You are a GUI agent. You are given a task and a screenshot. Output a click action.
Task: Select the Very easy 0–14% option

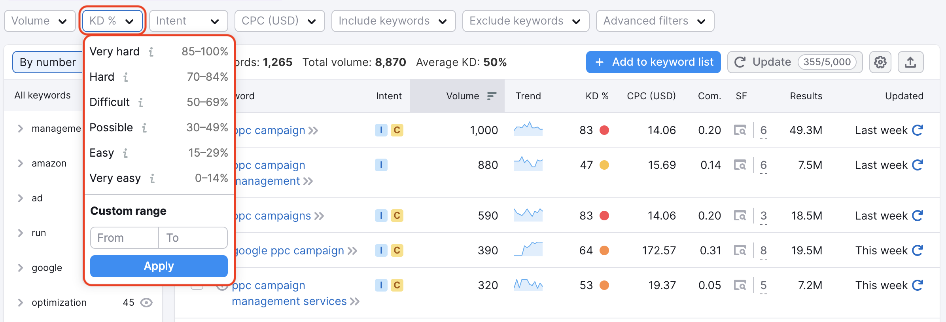[159, 178]
